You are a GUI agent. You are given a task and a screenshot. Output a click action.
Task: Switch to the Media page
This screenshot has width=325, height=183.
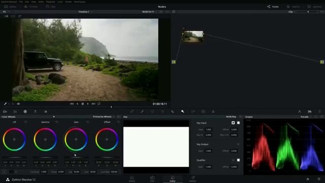pyautogui.click(x=132, y=179)
